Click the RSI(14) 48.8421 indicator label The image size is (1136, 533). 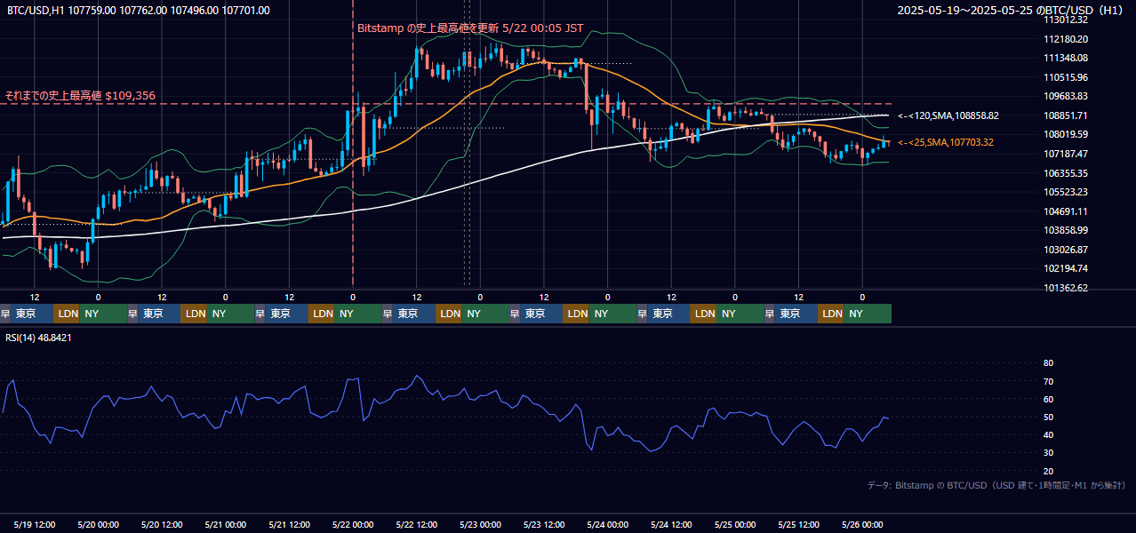click(x=38, y=338)
